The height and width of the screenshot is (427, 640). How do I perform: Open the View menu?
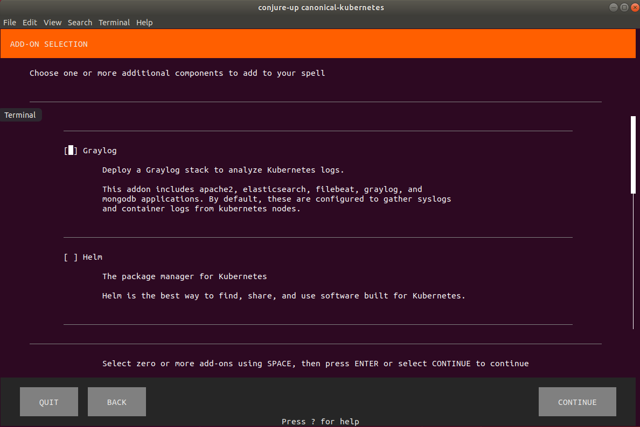coord(52,23)
